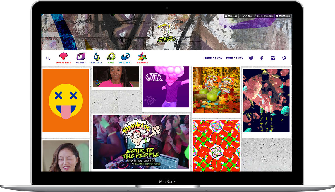View the purple WOOT dancing character post

tap(166, 87)
